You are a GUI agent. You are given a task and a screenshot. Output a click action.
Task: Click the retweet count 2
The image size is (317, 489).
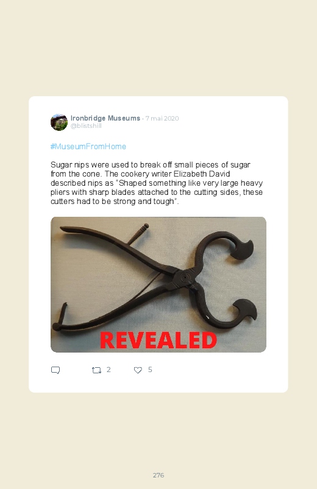tap(109, 370)
